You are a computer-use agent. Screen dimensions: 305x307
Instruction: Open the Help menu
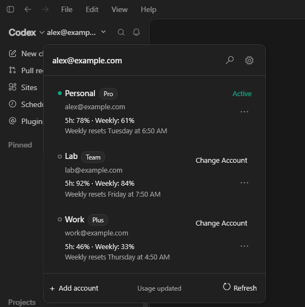(148, 10)
